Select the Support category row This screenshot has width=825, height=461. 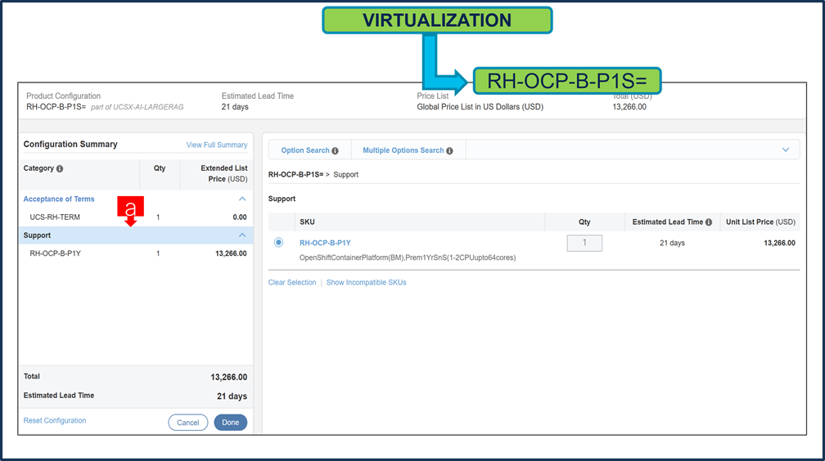click(x=136, y=235)
